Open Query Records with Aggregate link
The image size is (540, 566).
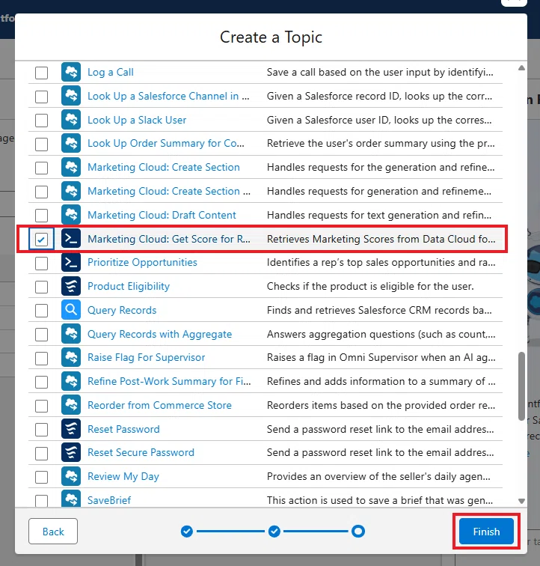(159, 334)
